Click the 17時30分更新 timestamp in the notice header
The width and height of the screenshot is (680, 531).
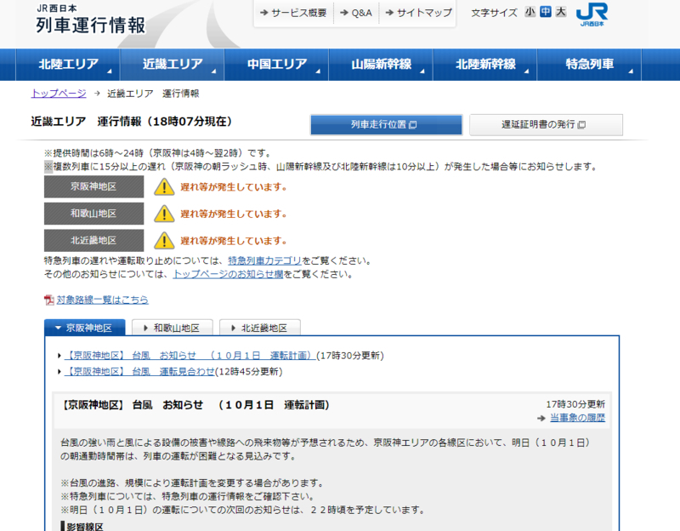coord(575,404)
